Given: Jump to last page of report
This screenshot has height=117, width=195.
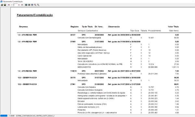Looking at the screenshot, I should pos(22,5).
